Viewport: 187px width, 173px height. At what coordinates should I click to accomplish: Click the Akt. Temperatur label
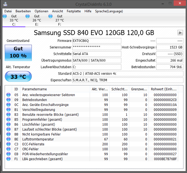pos(18,67)
